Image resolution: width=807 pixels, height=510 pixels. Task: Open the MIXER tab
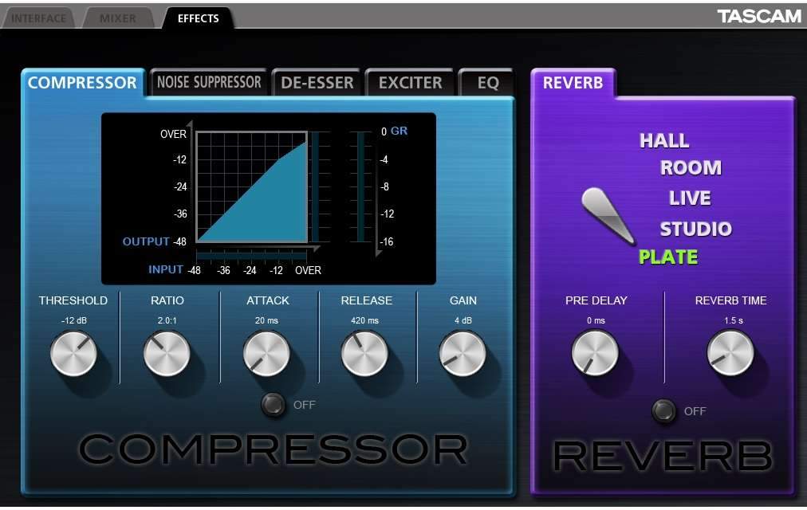pos(118,18)
